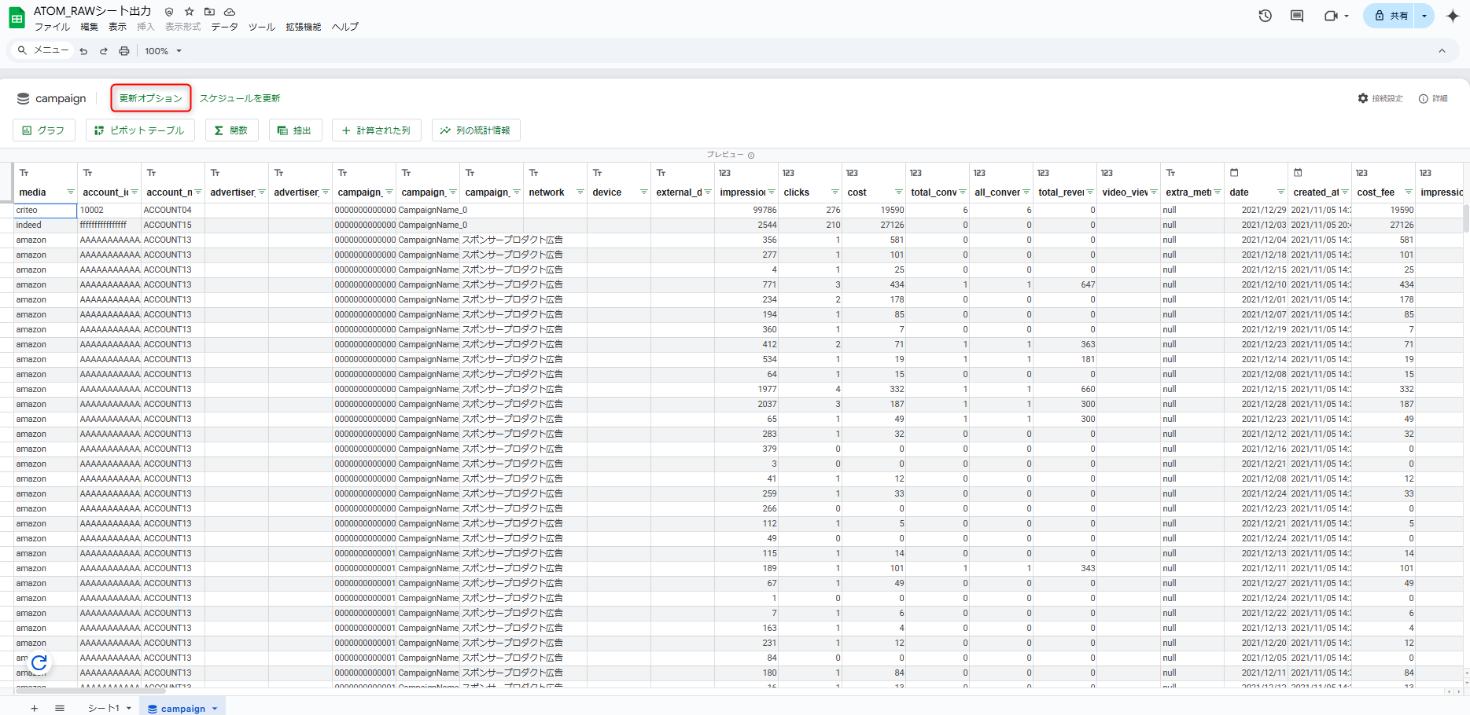Viewport: 1470px width, 715px height.
Task: Open the comments icon
Action: 1296,16
